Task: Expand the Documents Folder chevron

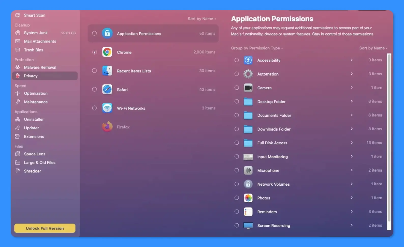Action: click(x=352, y=115)
